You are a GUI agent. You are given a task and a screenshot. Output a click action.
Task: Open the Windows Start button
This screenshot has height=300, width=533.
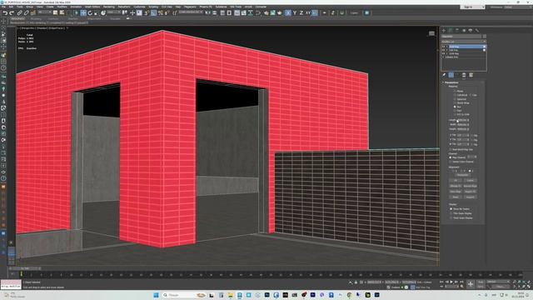156,295
